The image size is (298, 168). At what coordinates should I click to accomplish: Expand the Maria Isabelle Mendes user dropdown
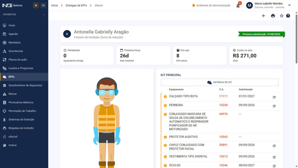[x=289, y=5]
